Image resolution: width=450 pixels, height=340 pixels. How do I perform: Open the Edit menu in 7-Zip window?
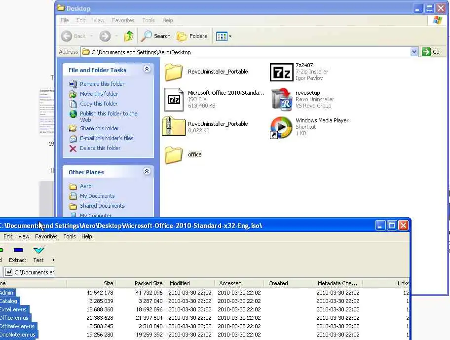coord(8,236)
